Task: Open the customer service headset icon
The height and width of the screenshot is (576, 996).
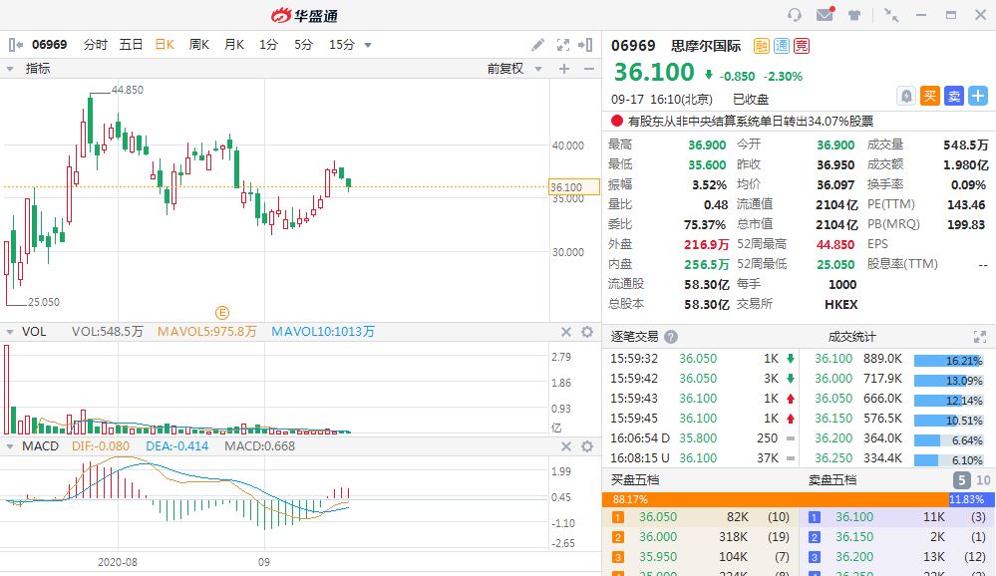Action: point(795,15)
